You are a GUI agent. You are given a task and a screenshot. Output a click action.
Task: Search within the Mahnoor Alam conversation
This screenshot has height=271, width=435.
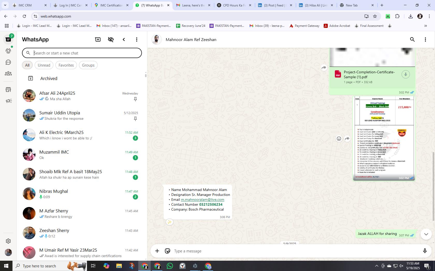click(x=412, y=39)
